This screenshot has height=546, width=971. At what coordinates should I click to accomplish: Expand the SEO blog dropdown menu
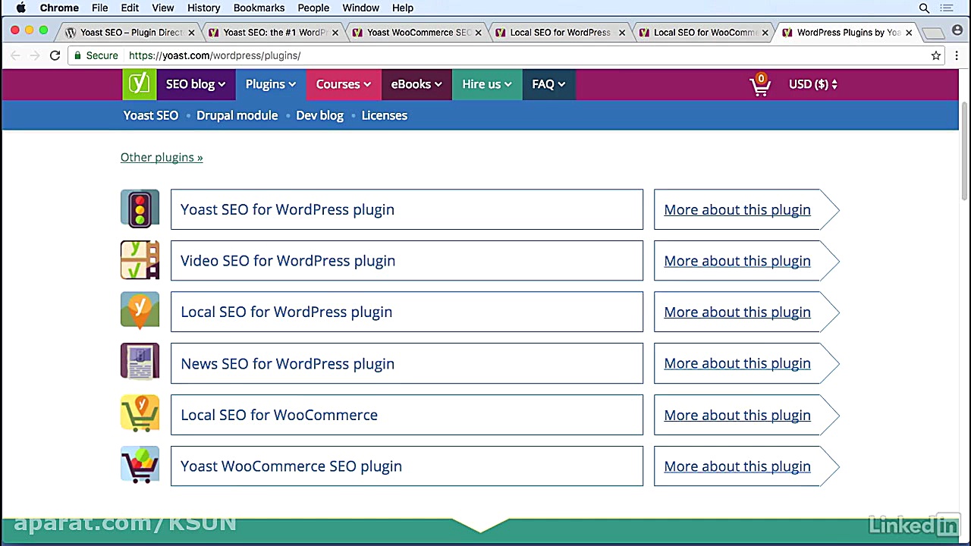[x=195, y=84]
